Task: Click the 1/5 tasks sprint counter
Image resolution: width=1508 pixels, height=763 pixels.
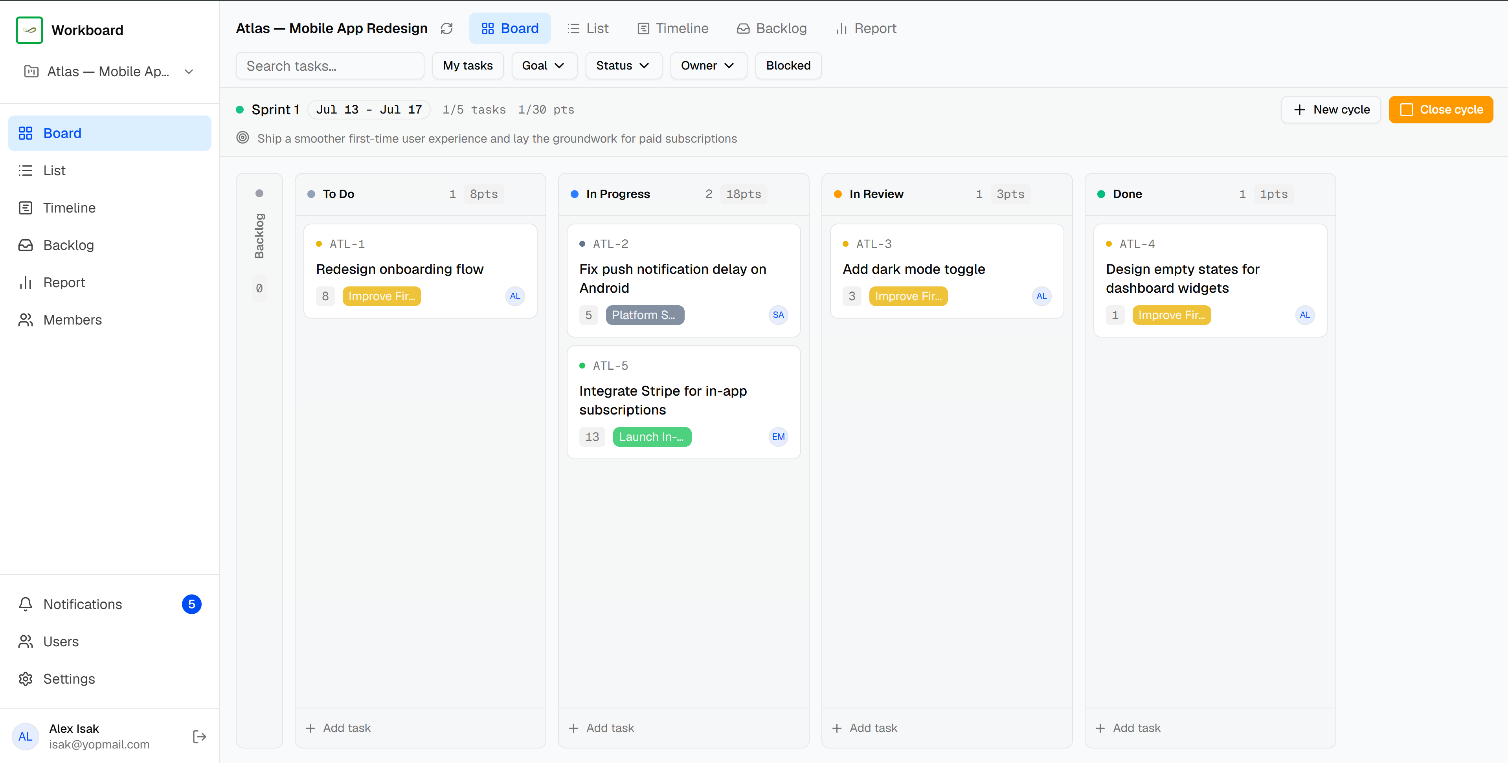Action: point(474,109)
